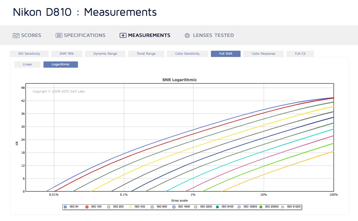Toggle the ISO 200 legend marker

click(109, 207)
